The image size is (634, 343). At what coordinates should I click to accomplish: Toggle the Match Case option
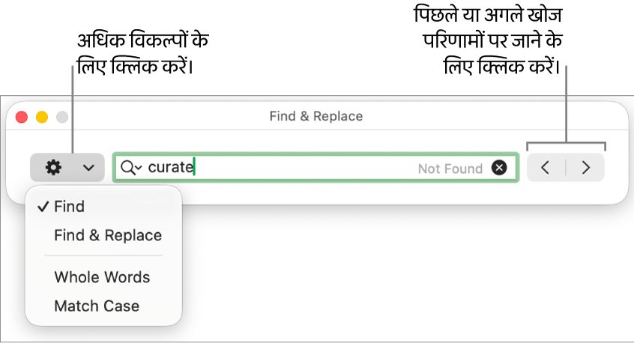click(x=97, y=306)
